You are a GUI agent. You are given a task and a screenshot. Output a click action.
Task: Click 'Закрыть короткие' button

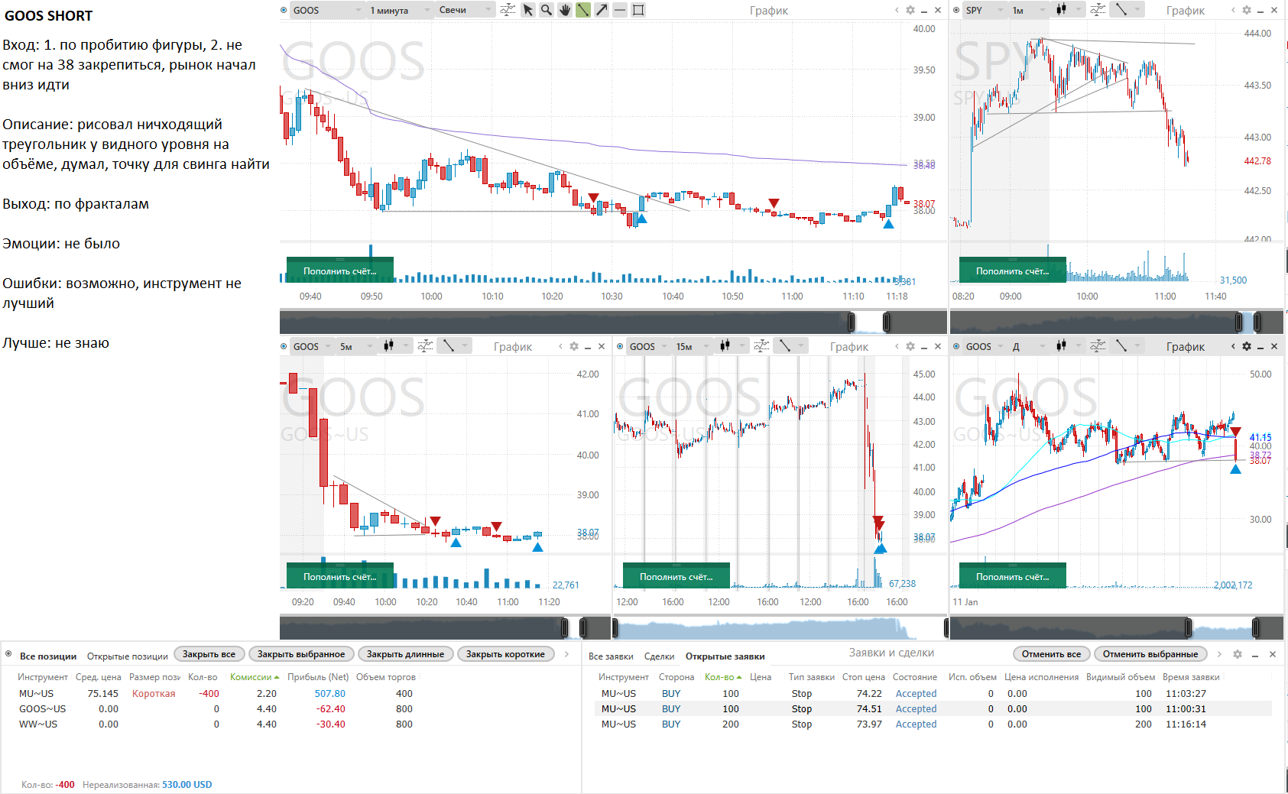tap(505, 654)
